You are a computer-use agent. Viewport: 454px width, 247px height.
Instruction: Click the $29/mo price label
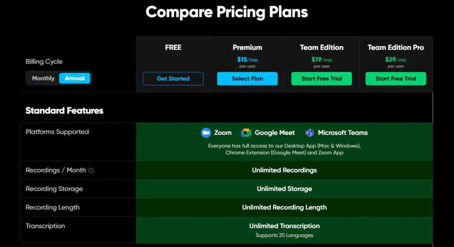point(396,59)
